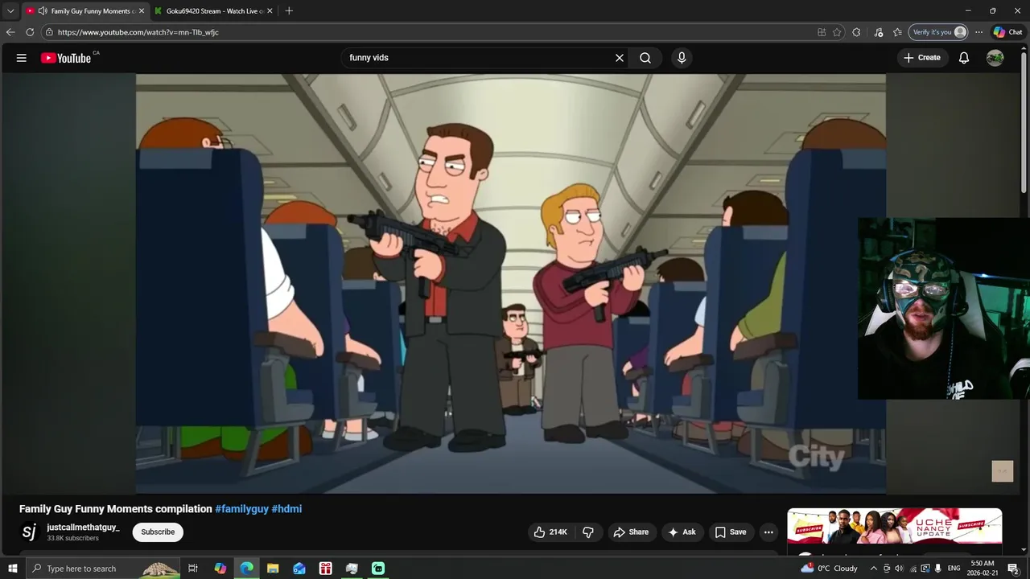Open justcallmethatguy_ channel avatar

(x=29, y=532)
